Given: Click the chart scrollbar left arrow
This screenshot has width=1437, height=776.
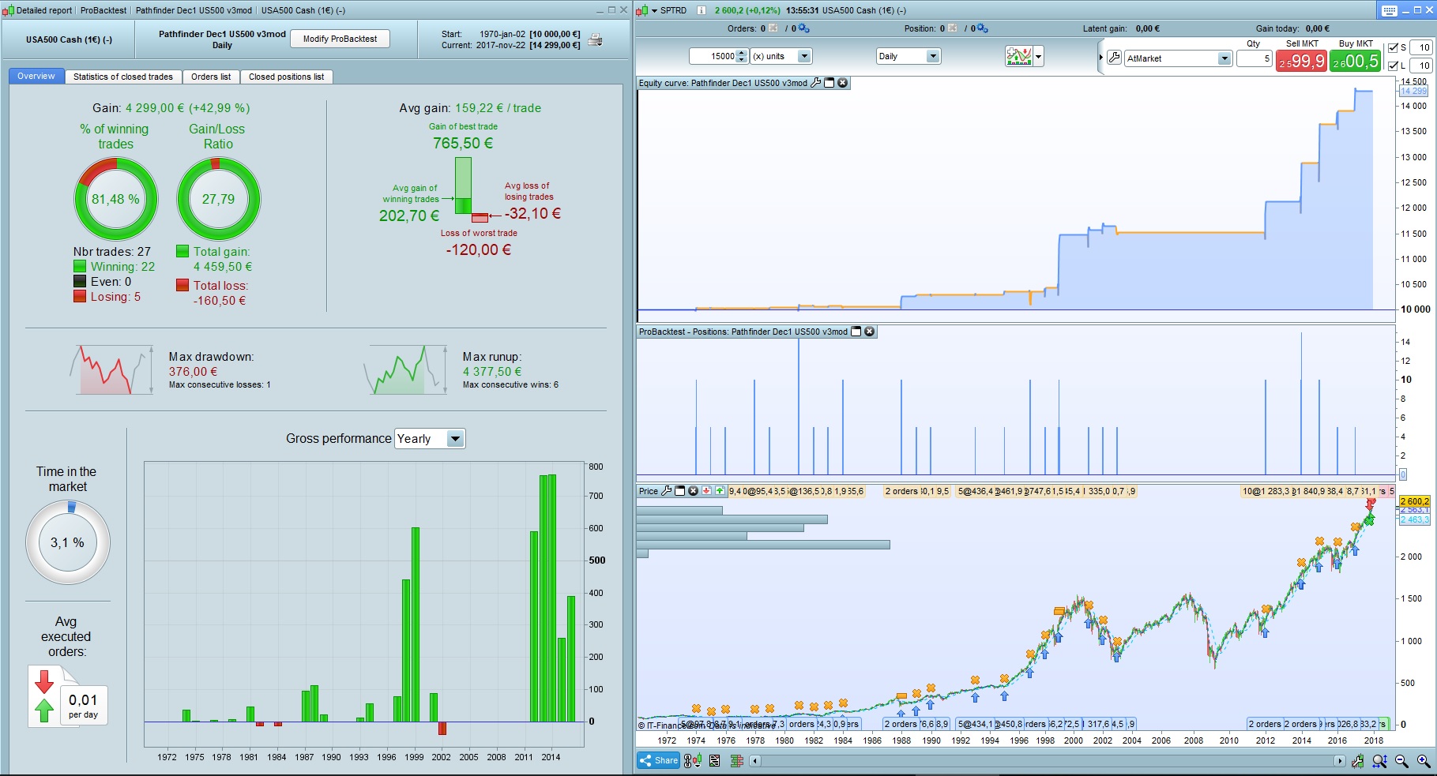Looking at the screenshot, I should [755, 761].
